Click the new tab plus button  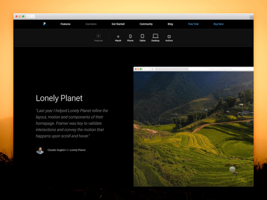click(x=252, y=18)
